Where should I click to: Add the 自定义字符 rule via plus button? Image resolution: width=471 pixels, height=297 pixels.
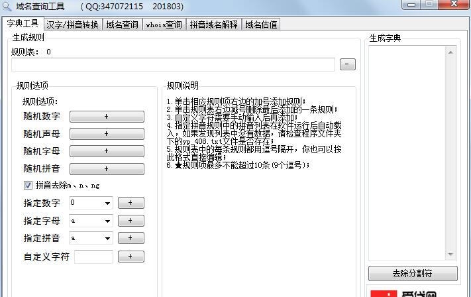131,257
